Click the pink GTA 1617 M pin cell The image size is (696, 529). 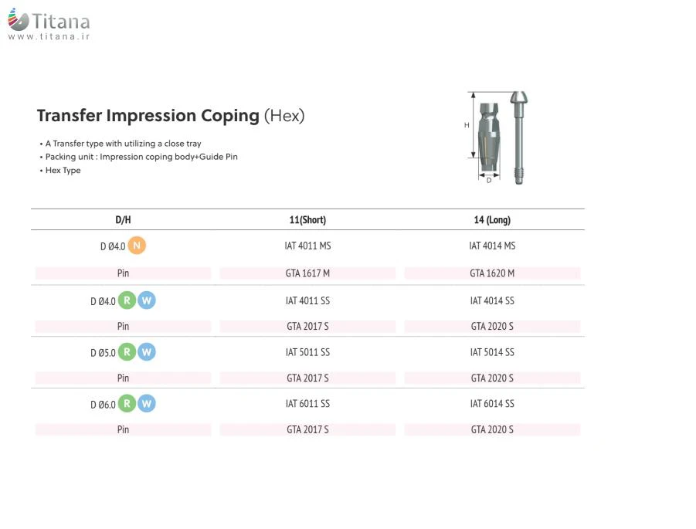(307, 273)
